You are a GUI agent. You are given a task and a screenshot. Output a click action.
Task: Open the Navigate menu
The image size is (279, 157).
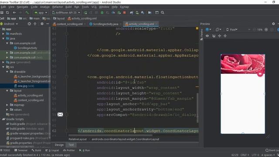click(x=22, y=7)
